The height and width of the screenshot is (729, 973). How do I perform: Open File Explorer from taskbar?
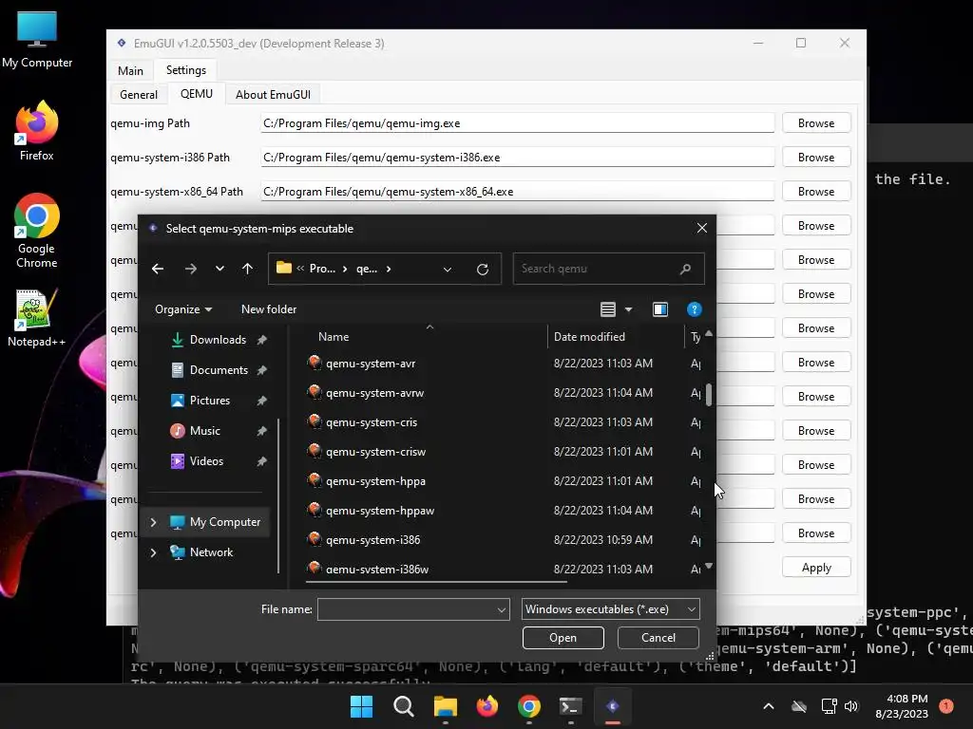(x=445, y=706)
